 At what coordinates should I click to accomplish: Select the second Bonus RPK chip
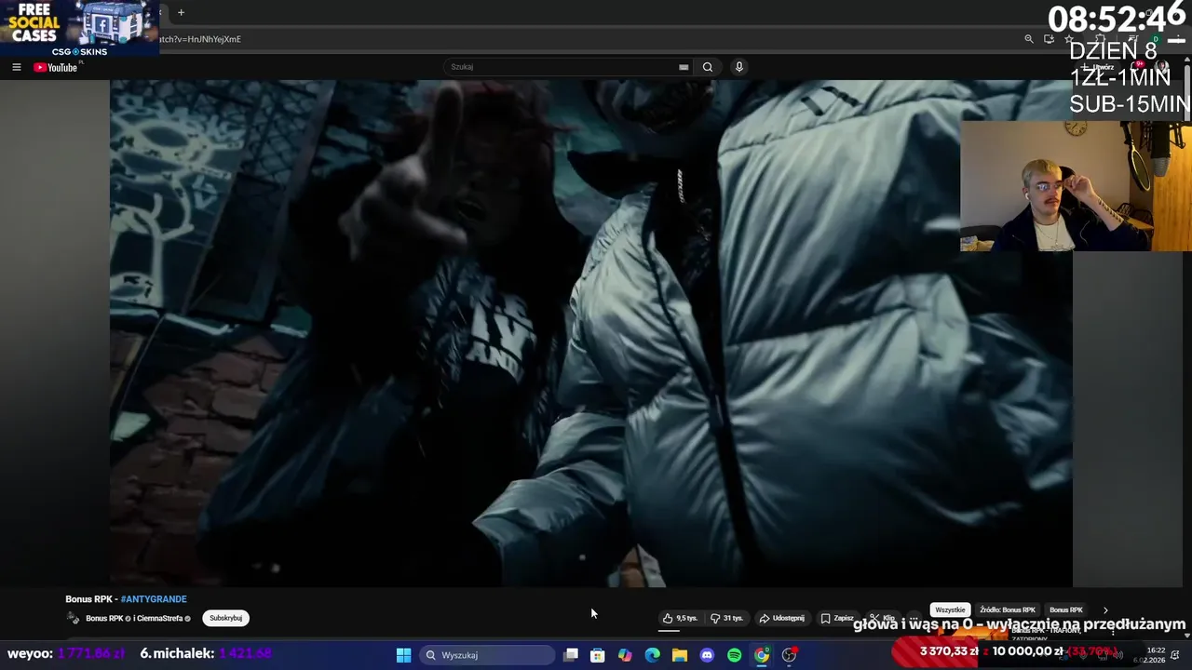pyautogui.click(x=1066, y=610)
